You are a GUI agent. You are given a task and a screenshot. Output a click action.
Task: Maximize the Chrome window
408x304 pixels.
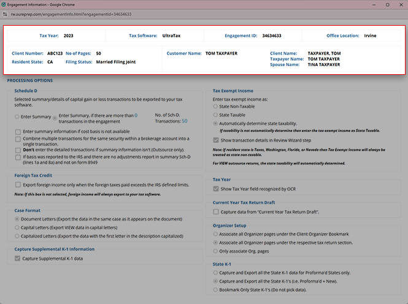tap(387, 5)
